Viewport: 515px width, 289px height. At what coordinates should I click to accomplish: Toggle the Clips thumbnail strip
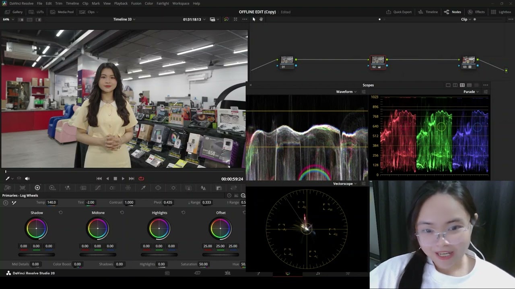[88, 12]
